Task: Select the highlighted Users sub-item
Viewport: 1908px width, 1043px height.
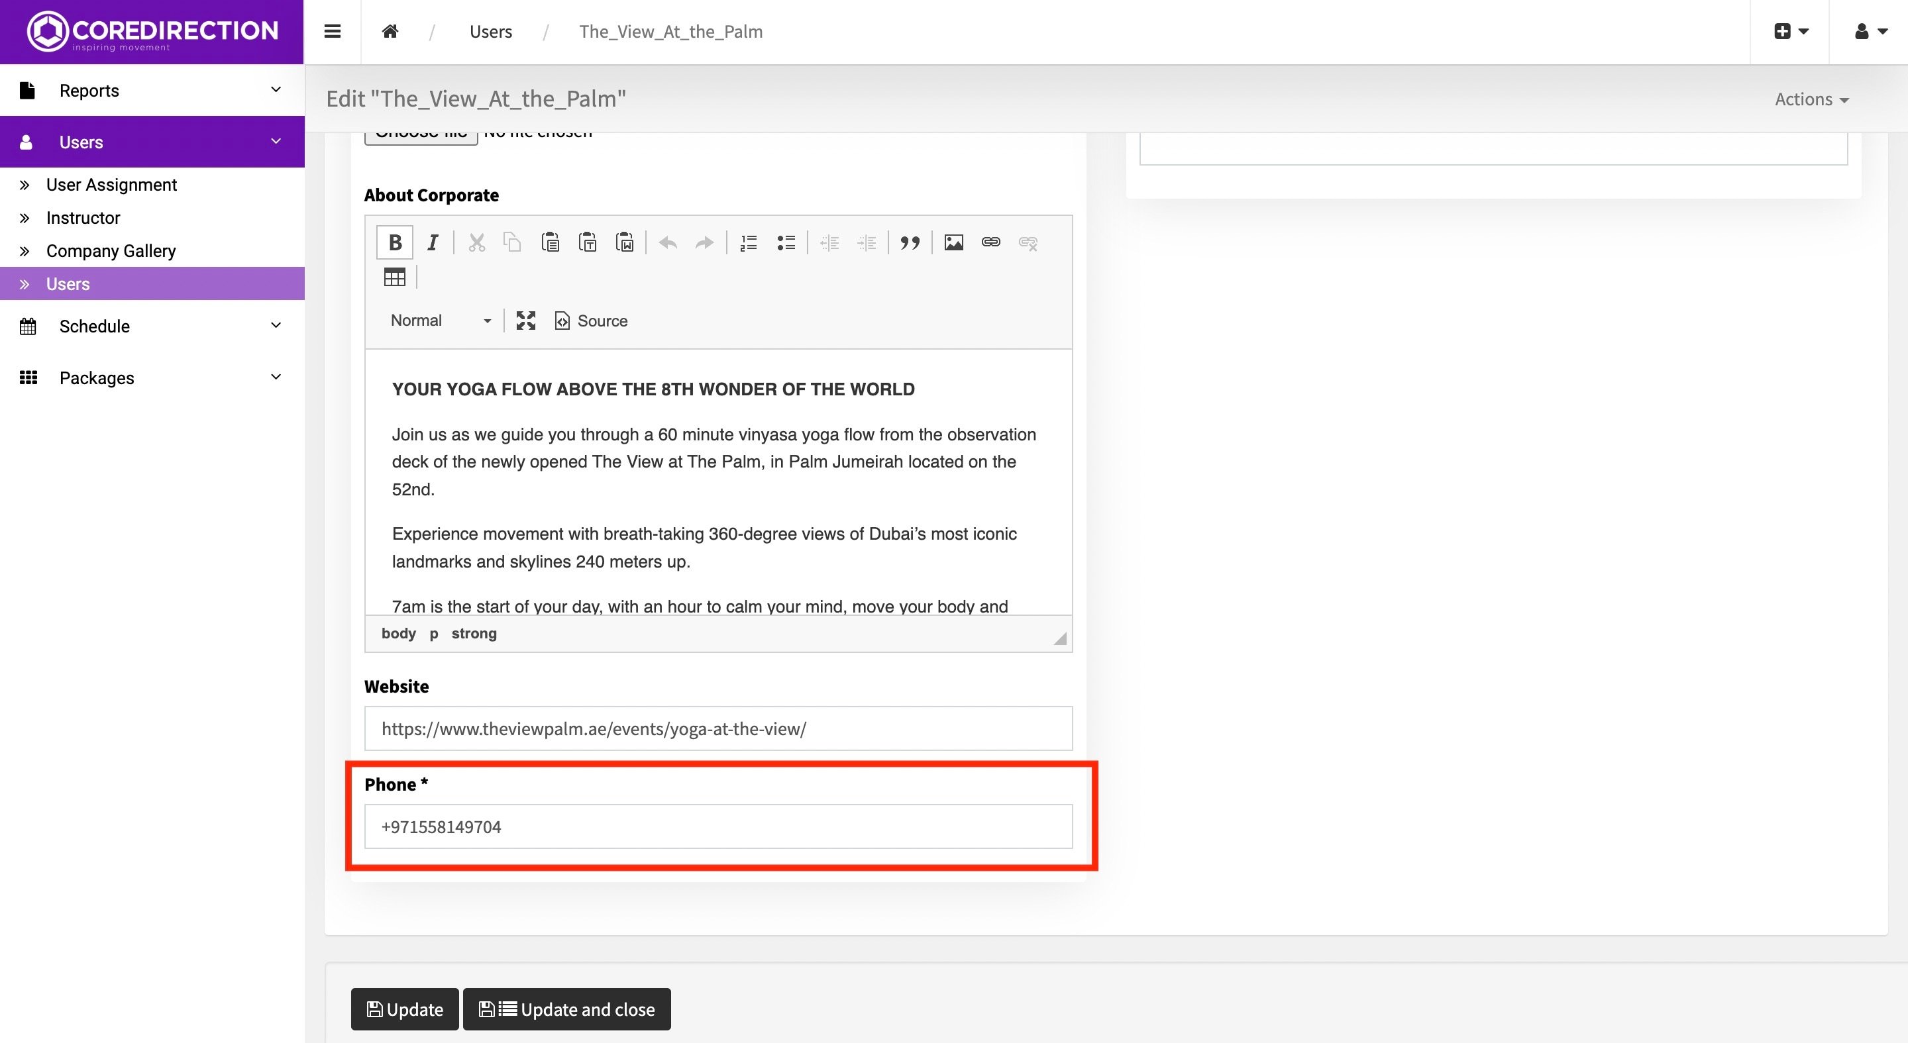Action: (152, 283)
